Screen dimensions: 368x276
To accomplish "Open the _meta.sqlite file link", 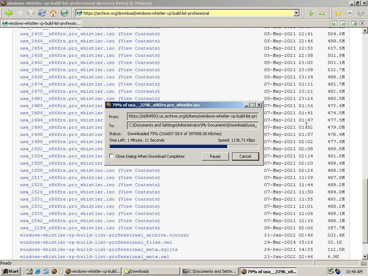I will click(99, 249).
